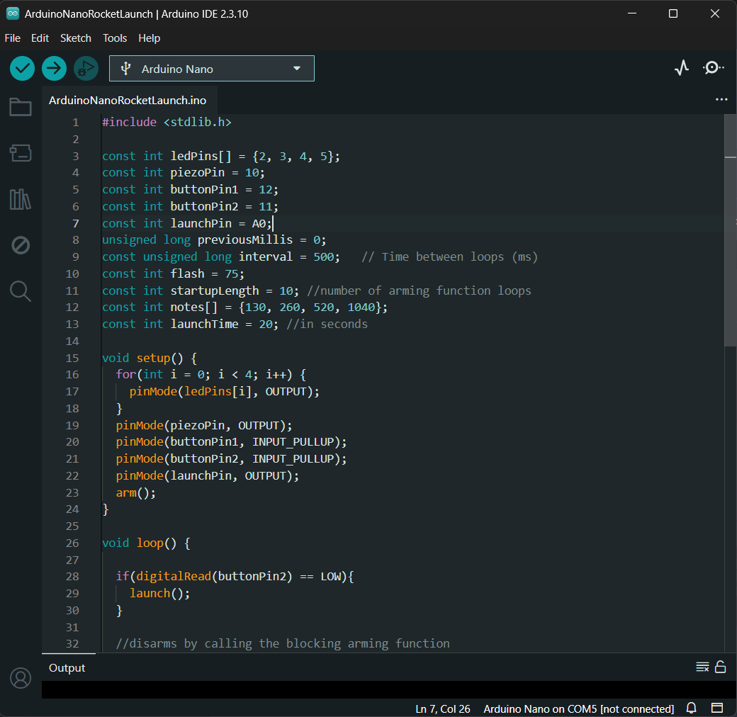Click on 'piezoPin = 10;' text
This screenshot has height=717, width=737.
point(218,173)
